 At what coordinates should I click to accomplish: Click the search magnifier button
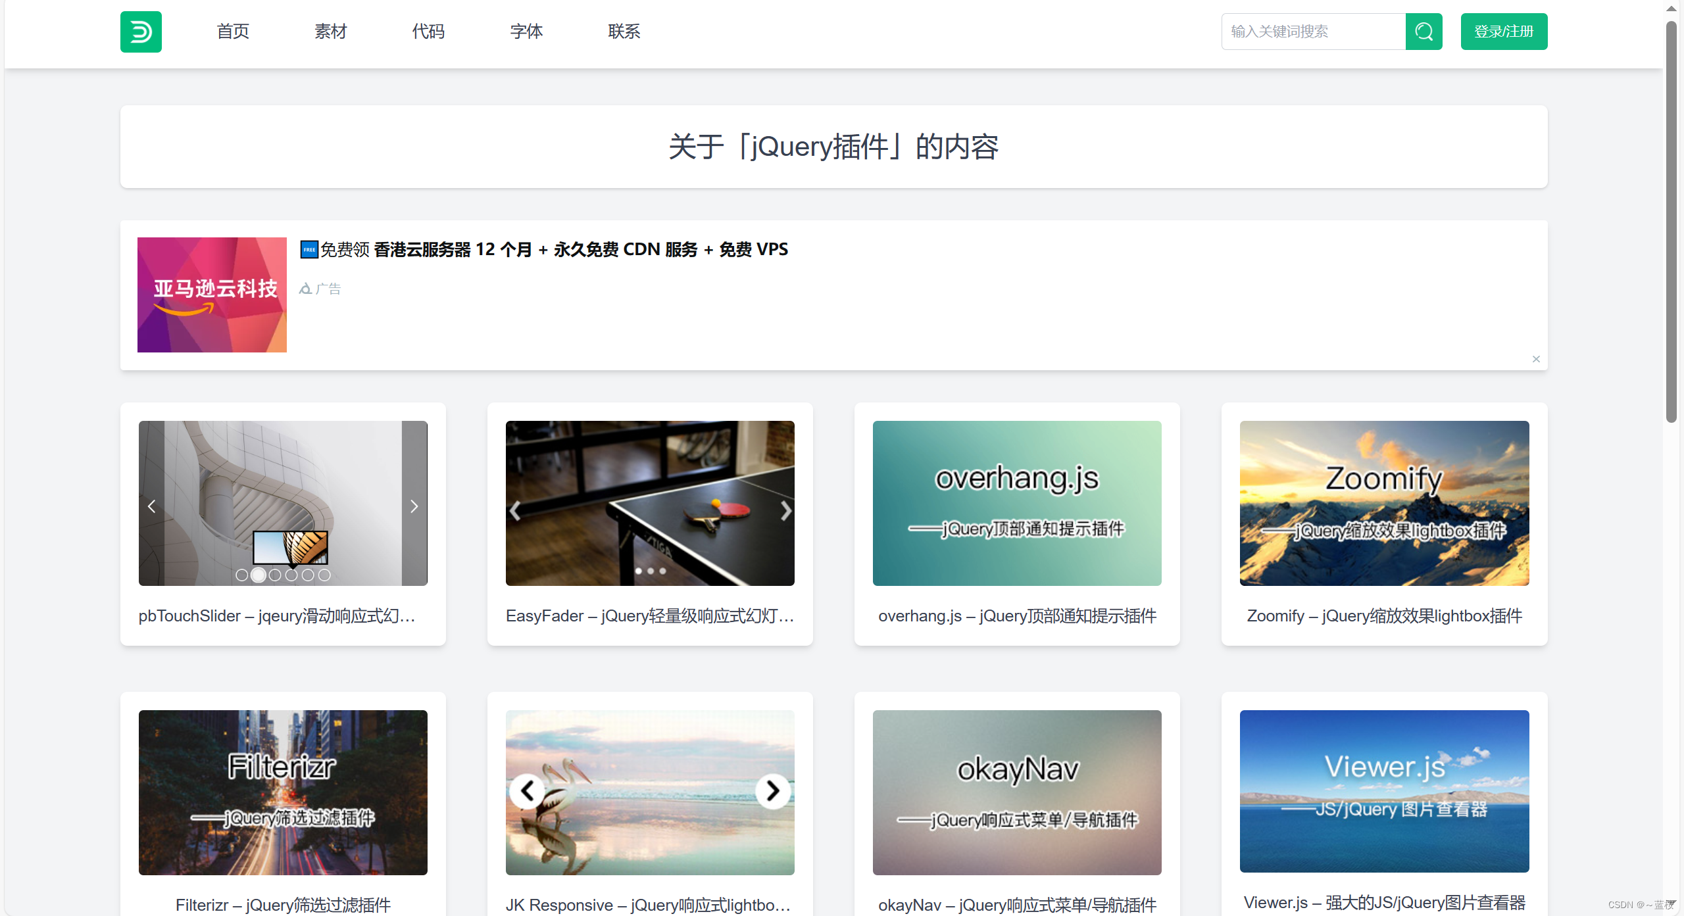point(1424,32)
